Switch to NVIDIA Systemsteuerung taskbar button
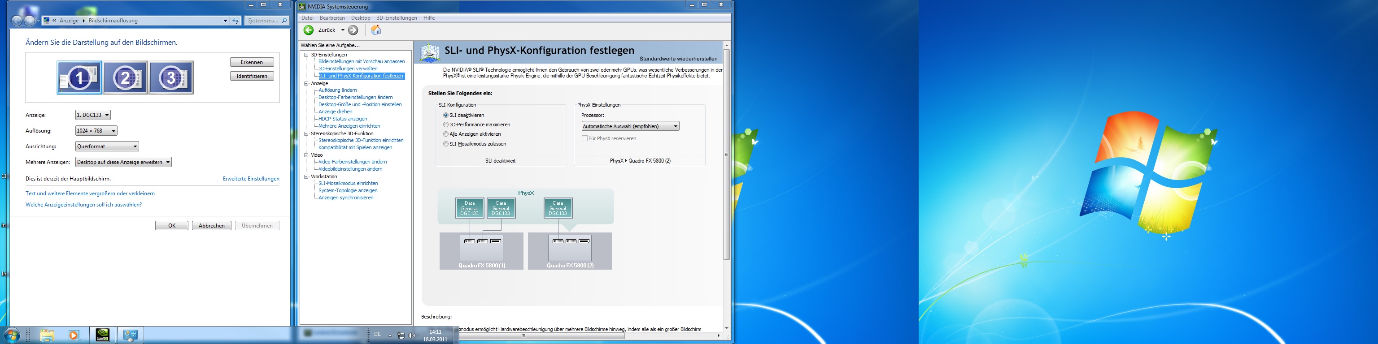 tap(102, 335)
